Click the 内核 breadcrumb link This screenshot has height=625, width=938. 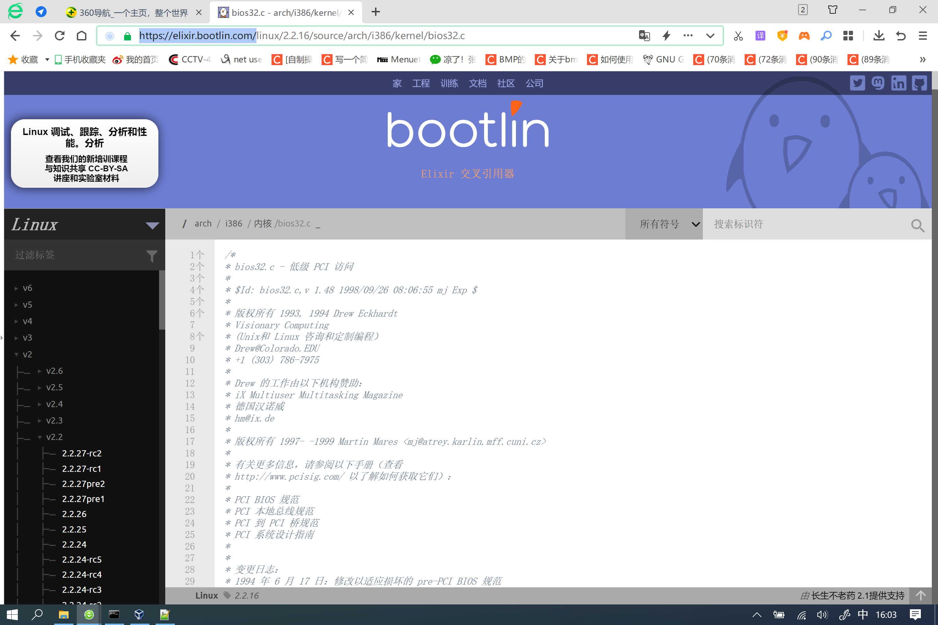point(263,223)
